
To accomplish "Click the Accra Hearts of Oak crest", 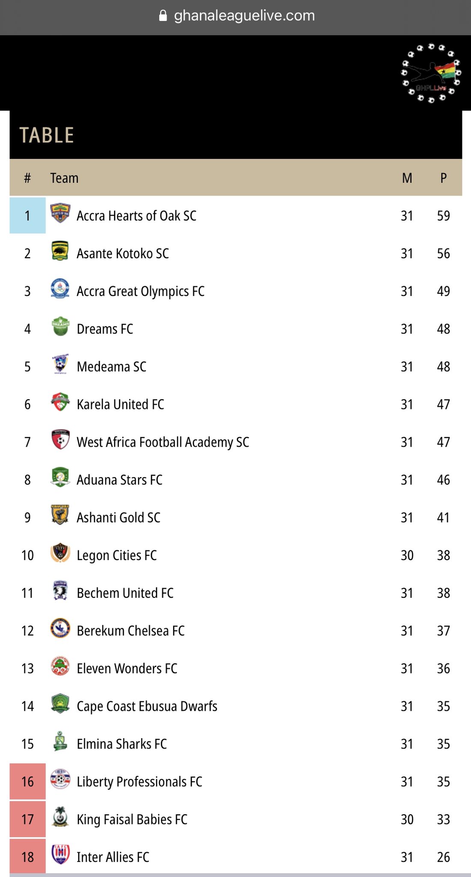I will tap(60, 213).
